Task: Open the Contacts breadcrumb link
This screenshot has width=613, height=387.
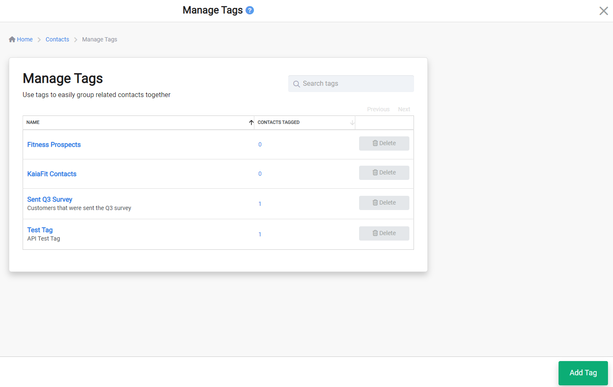Action: [57, 39]
